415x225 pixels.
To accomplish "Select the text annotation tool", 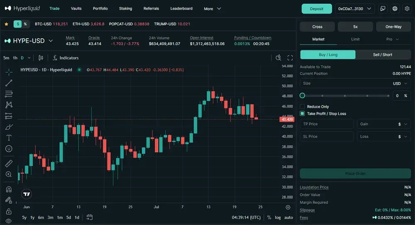I will (9, 138).
